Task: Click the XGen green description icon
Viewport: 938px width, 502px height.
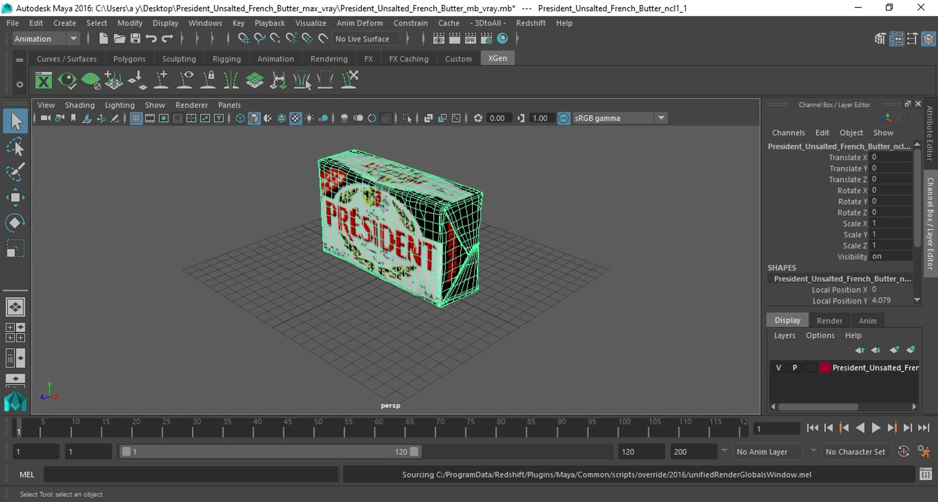Action: [x=90, y=80]
